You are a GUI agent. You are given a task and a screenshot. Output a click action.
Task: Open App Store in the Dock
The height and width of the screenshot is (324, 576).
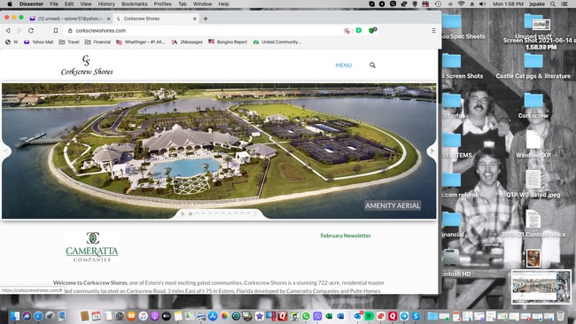coord(213,316)
